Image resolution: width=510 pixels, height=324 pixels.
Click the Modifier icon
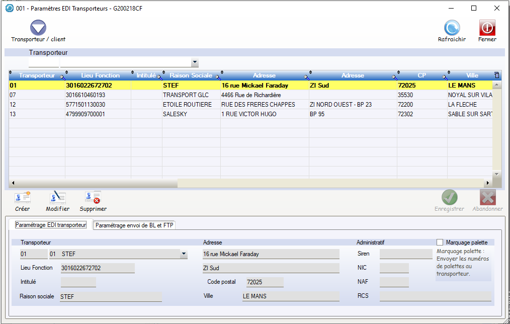pyautogui.click(x=57, y=197)
